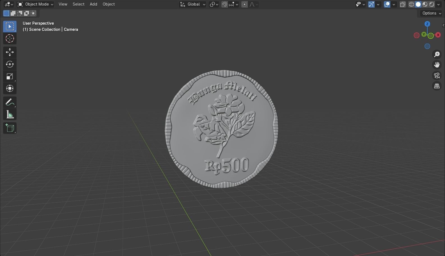Select the Add Cube tool
The height and width of the screenshot is (256, 445).
tap(10, 128)
